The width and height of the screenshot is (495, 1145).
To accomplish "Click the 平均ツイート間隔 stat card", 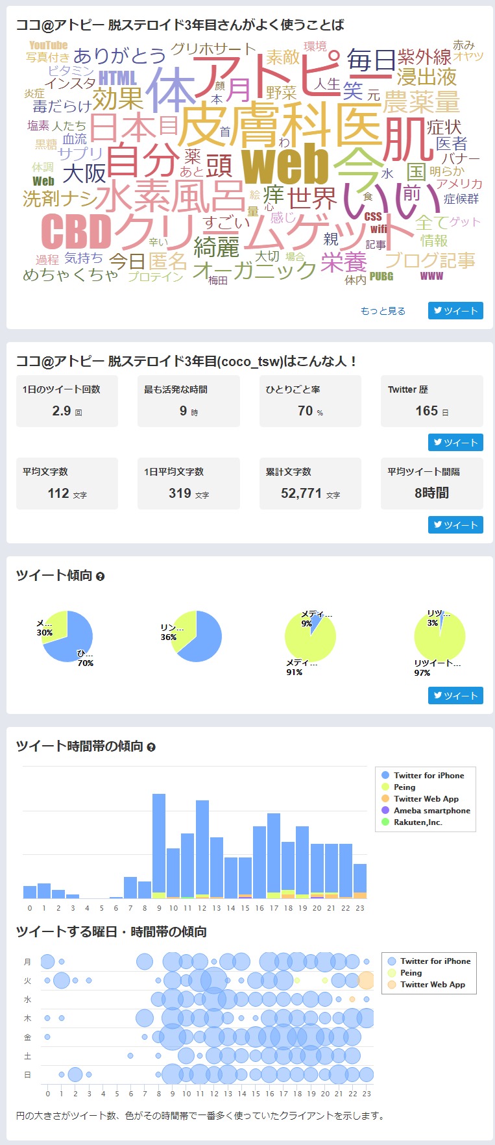I will (432, 484).
